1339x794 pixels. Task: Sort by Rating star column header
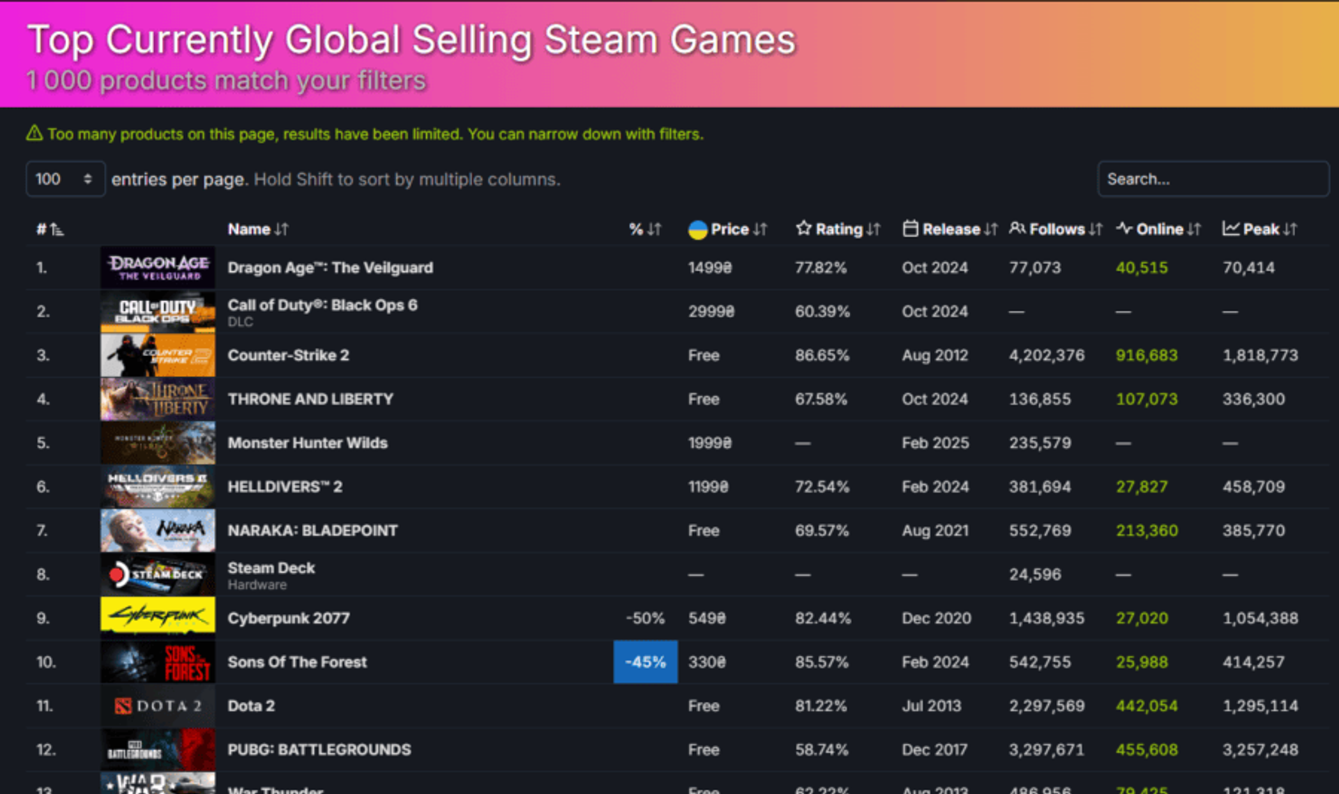pyautogui.click(x=838, y=229)
